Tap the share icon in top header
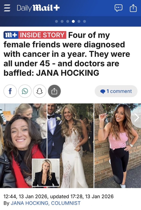 [133, 8]
